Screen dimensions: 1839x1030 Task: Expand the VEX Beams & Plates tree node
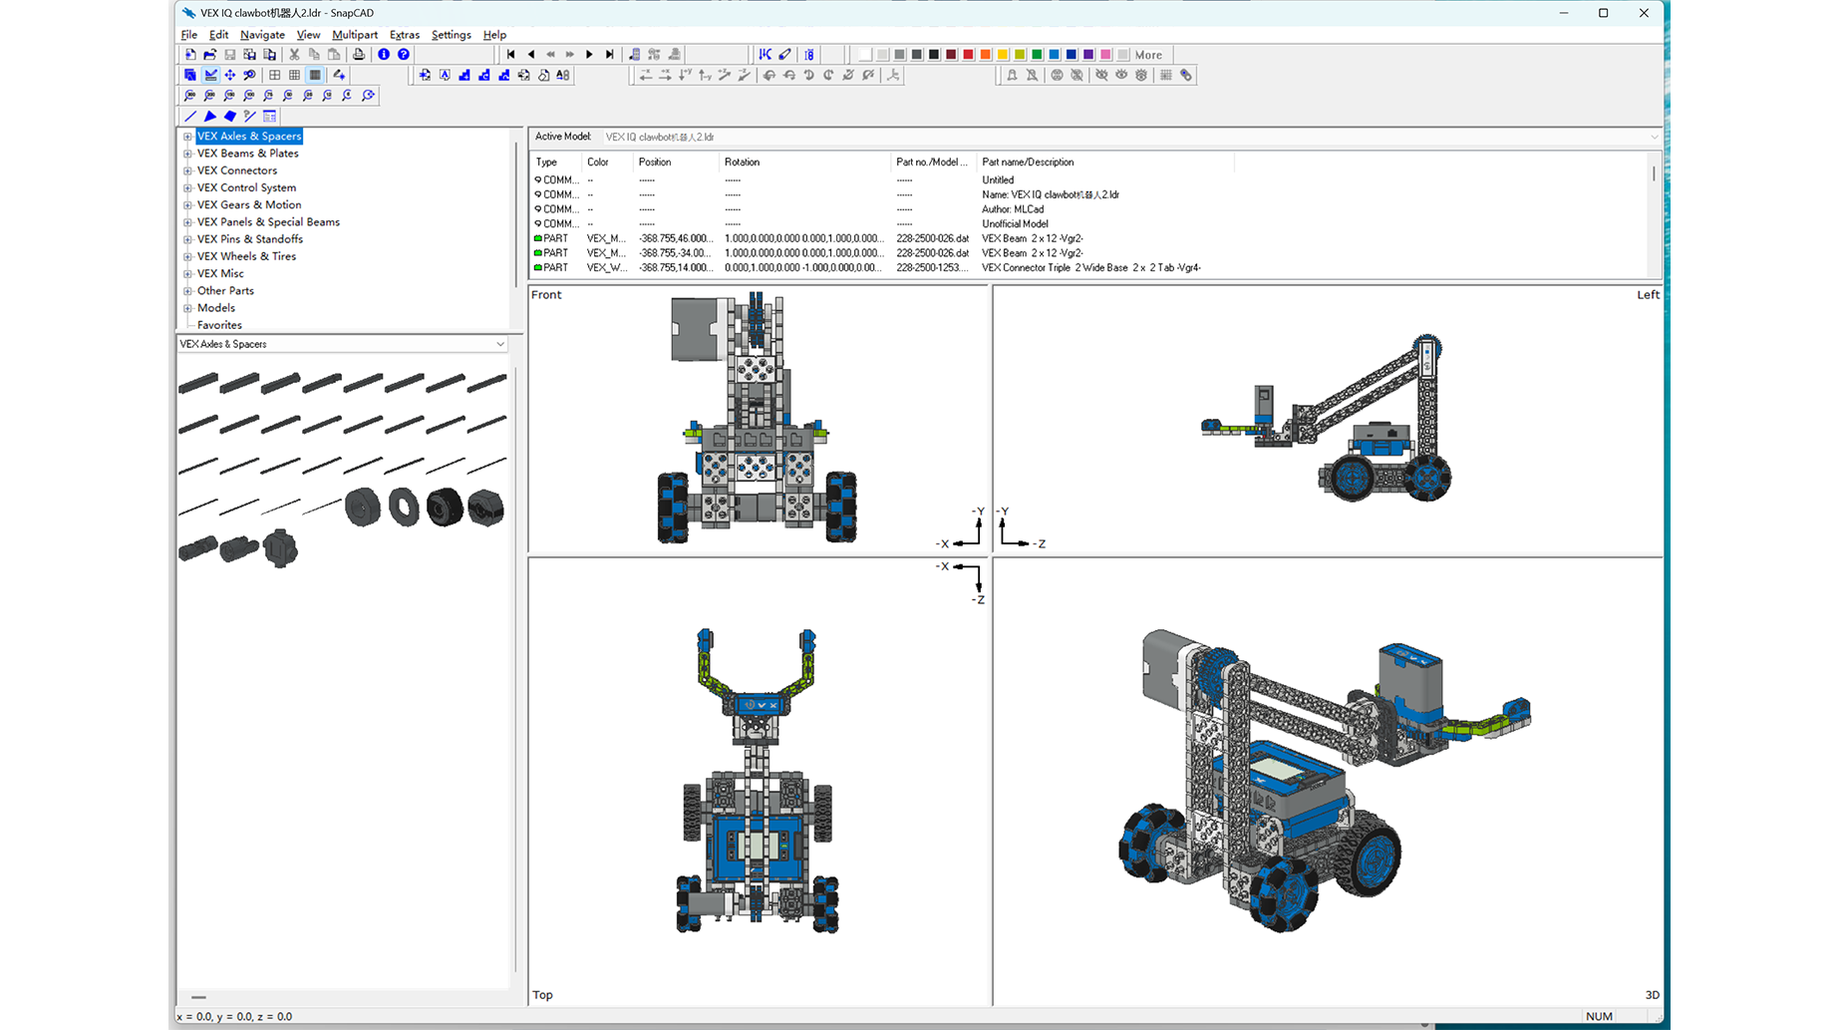(x=187, y=154)
